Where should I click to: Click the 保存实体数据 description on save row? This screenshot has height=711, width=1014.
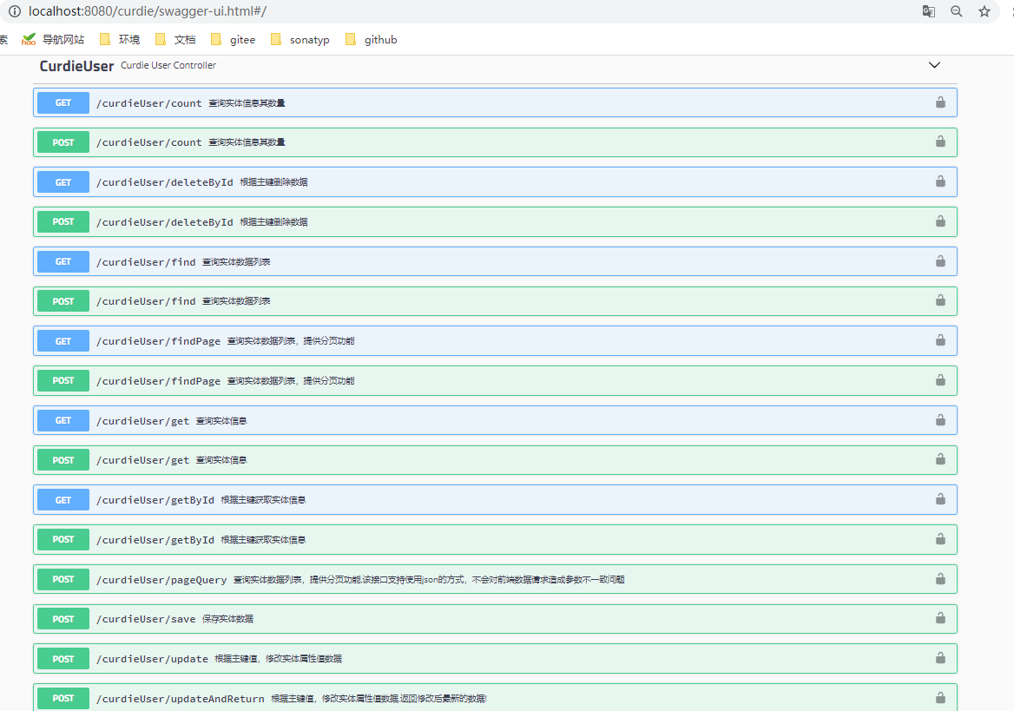tap(227, 619)
